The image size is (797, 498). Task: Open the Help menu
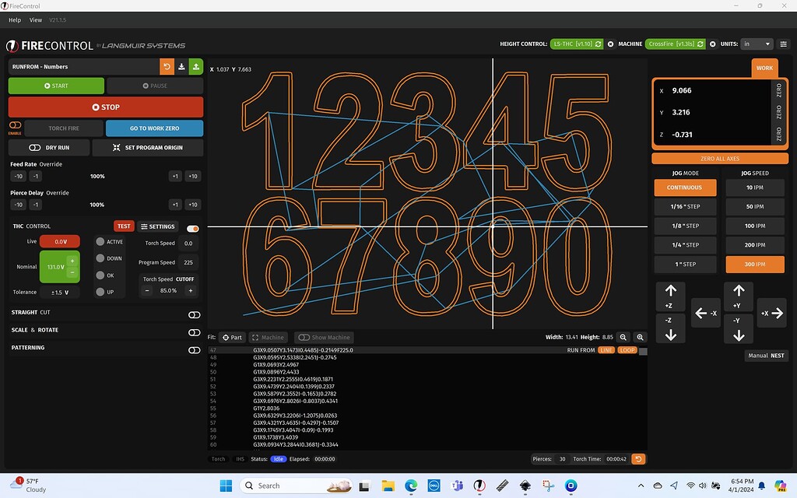[x=15, y=19]
